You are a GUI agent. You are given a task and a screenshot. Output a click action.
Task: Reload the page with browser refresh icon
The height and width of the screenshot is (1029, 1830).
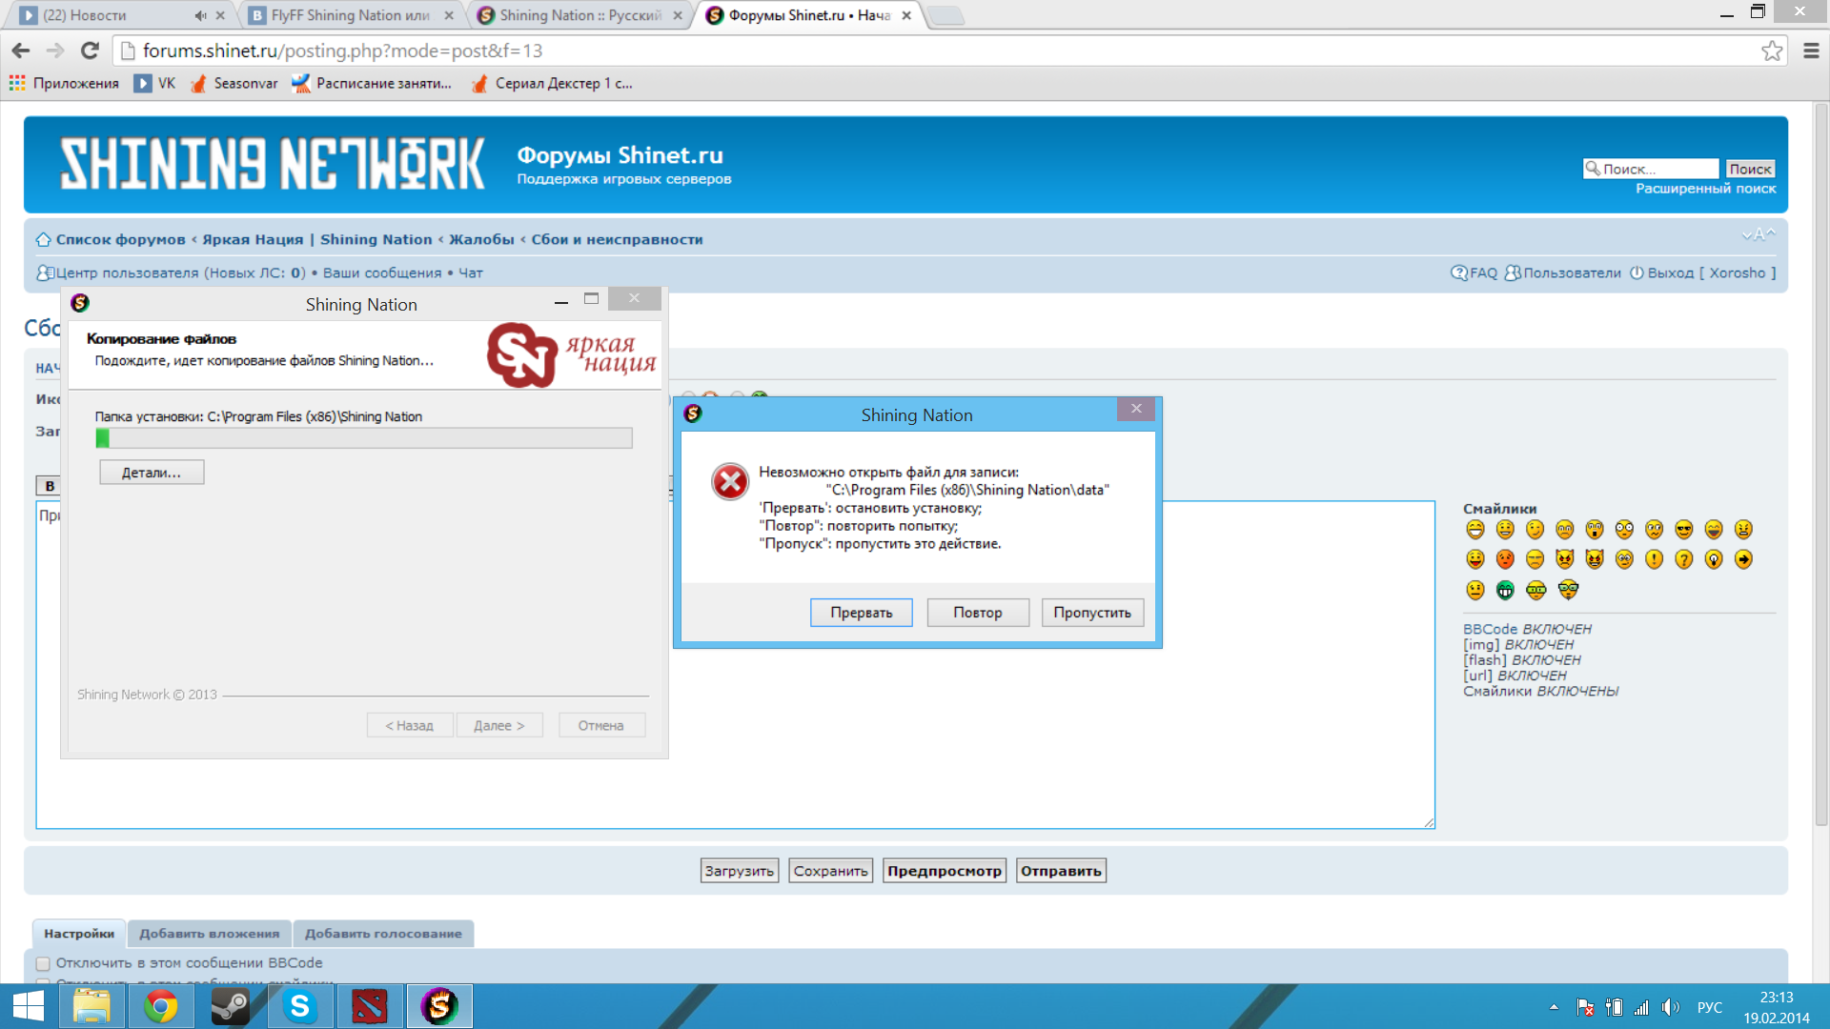pyautogui.click(x=90, y=50)
